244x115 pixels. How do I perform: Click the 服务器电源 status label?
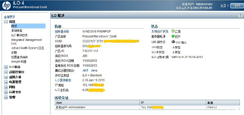158,37
